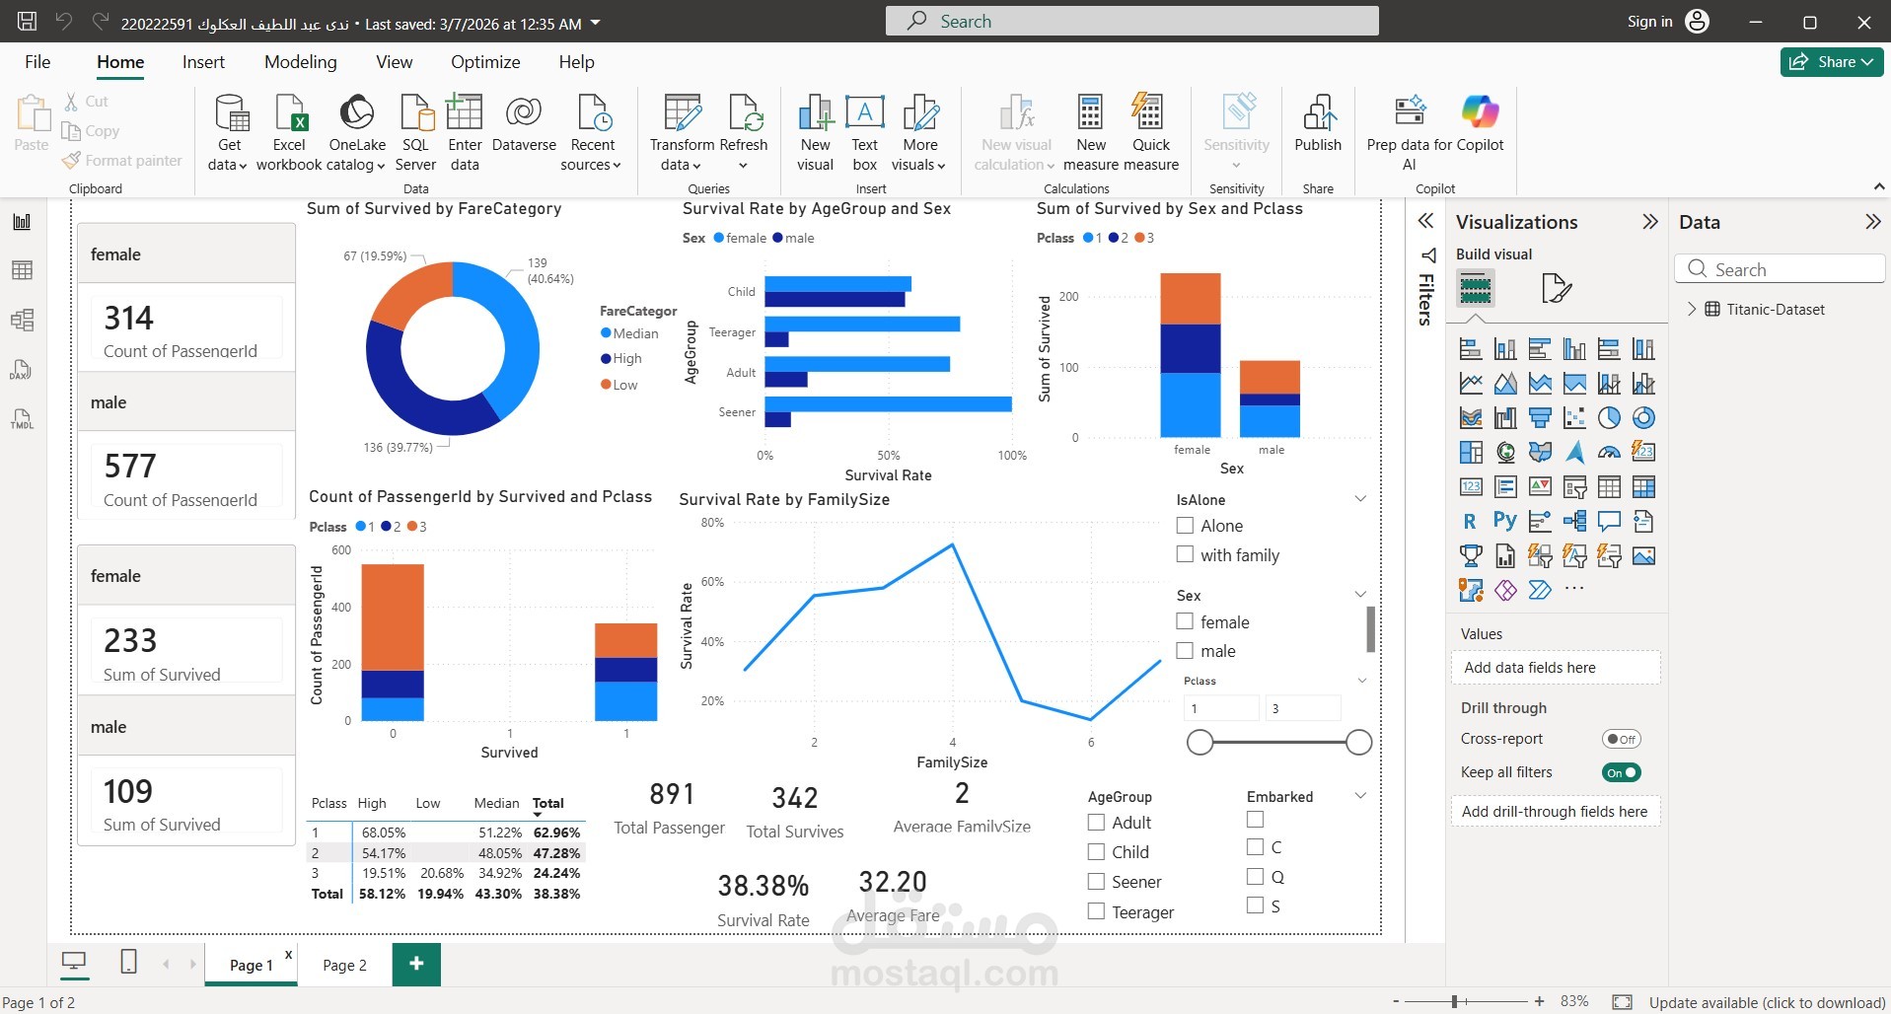Viewport: 1891px width, 1014px height.
Task: Insert a slicer visual
Action: pyautogui.click(x=1574, y=488)
